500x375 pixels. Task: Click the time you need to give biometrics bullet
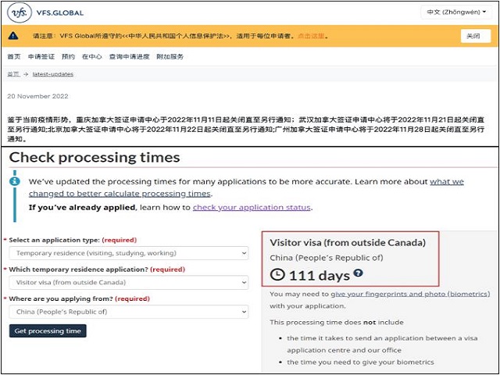click(x=360, y=362)
